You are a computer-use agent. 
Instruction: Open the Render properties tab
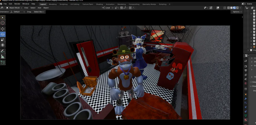246,66
